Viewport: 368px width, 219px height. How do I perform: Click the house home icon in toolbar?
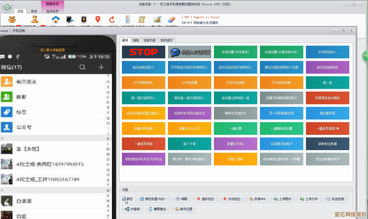(x=55, y=19)
